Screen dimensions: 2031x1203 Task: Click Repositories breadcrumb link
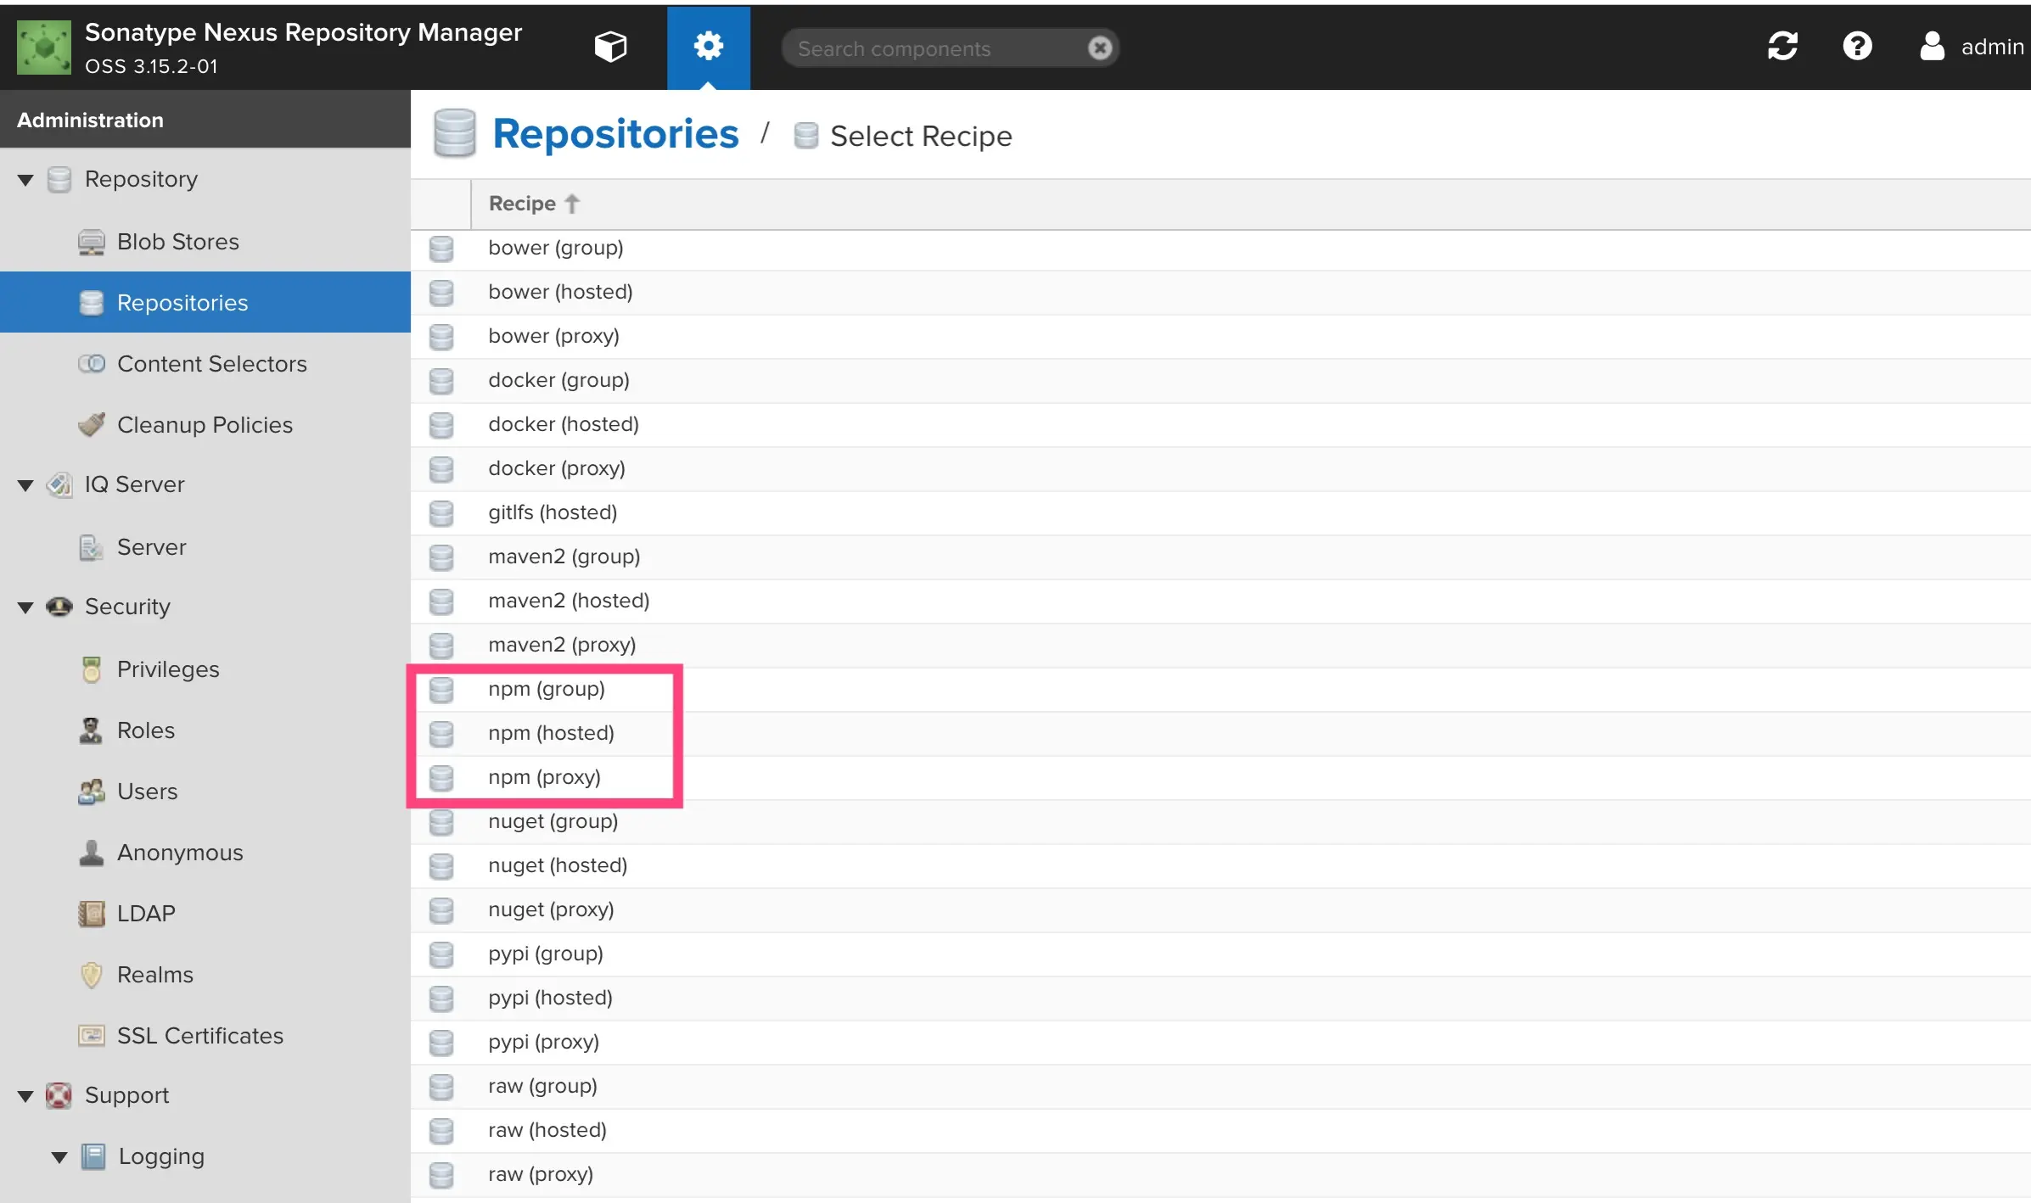[x=615, y=135]
